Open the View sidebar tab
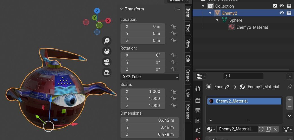 [x=188, y=44]
